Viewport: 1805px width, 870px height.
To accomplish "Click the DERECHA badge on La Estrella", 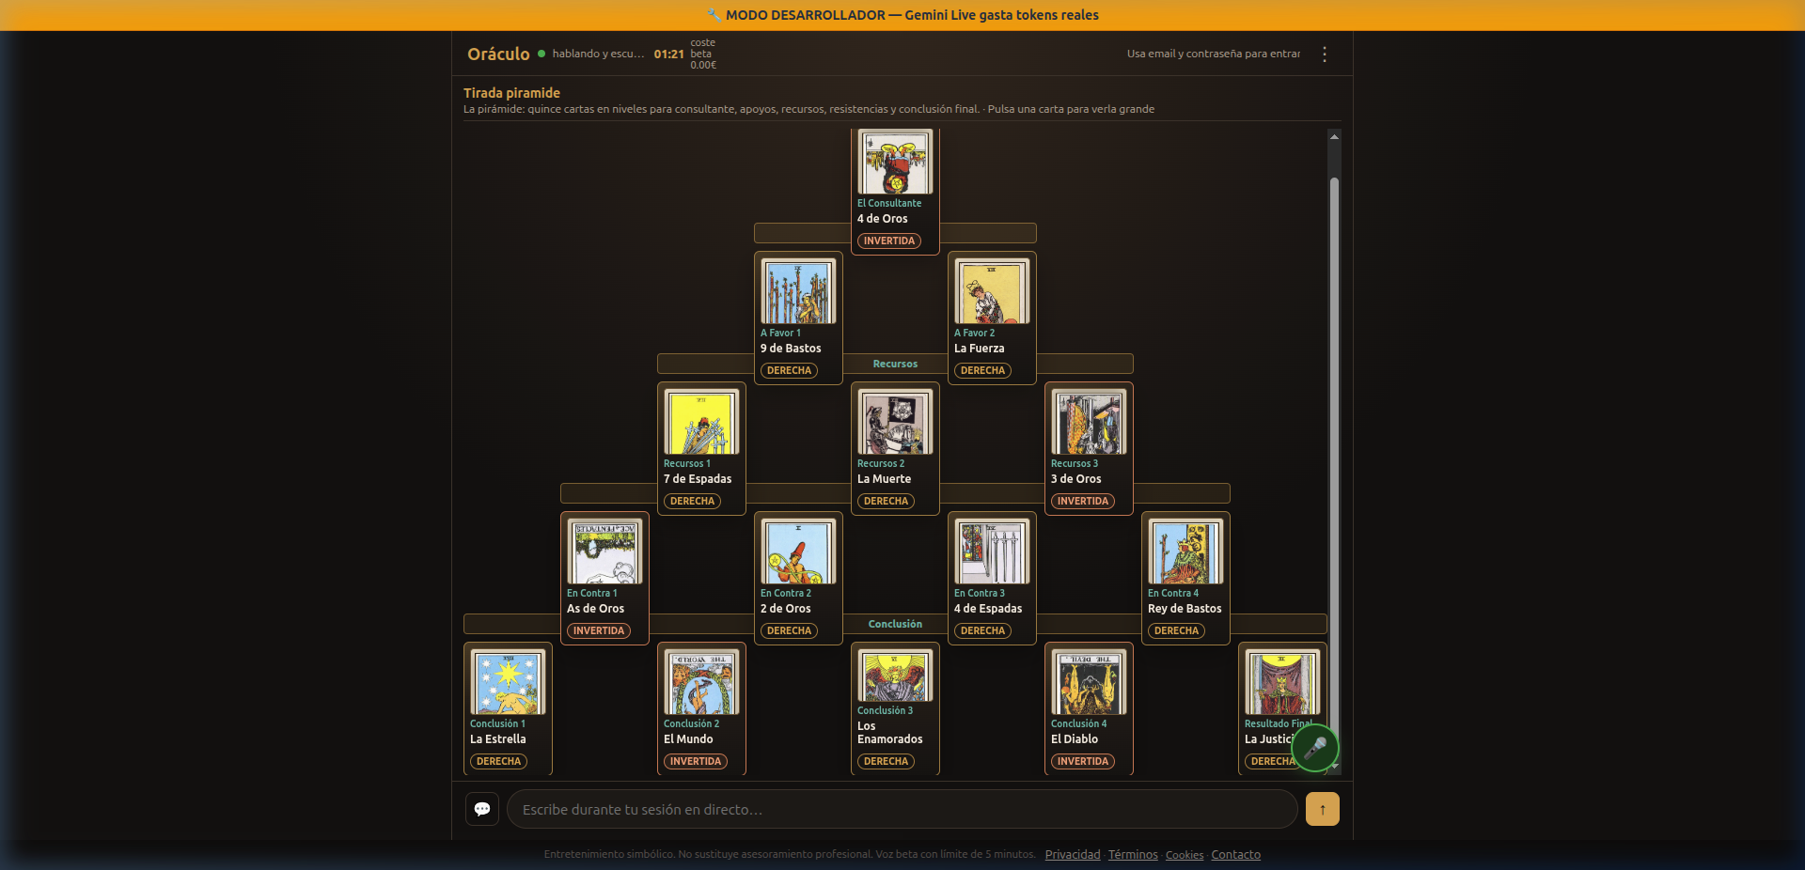I will point(498,762).
